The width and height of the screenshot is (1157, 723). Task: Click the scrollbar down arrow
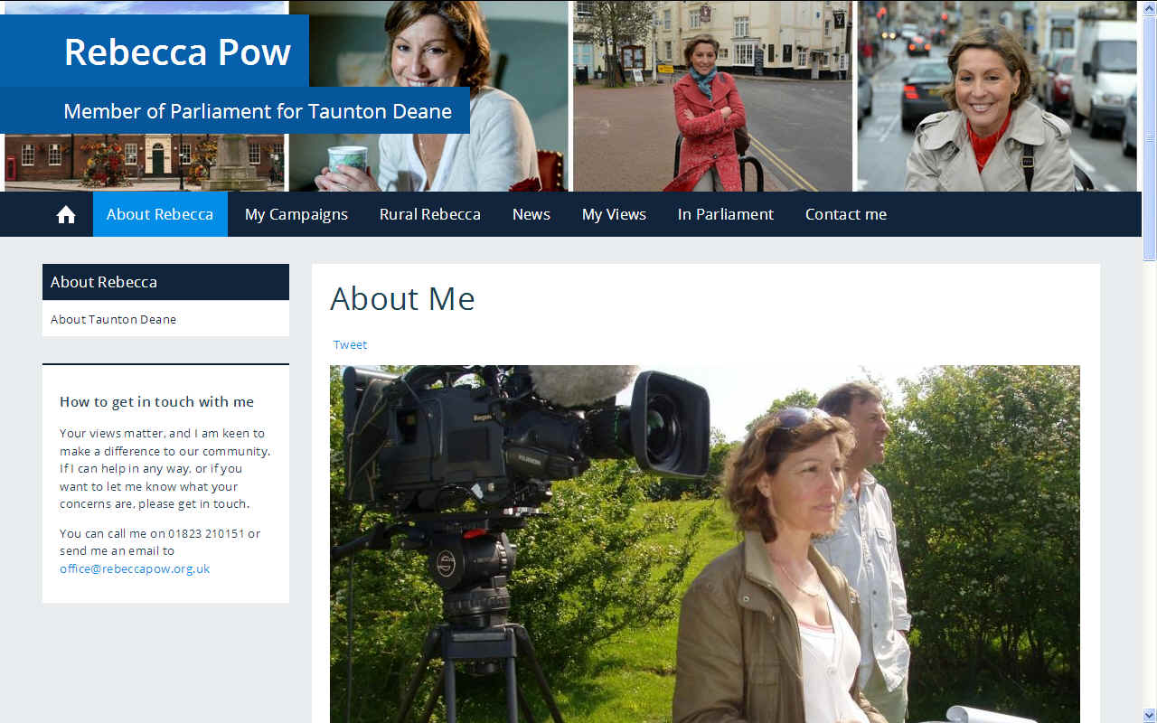click(1150, 715)
